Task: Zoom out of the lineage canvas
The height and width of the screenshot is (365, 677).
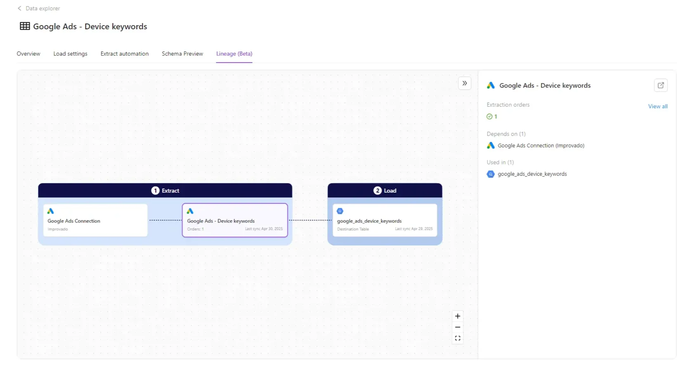Action: (x=458, y=327)
